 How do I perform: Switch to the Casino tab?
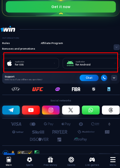[71, 161]
